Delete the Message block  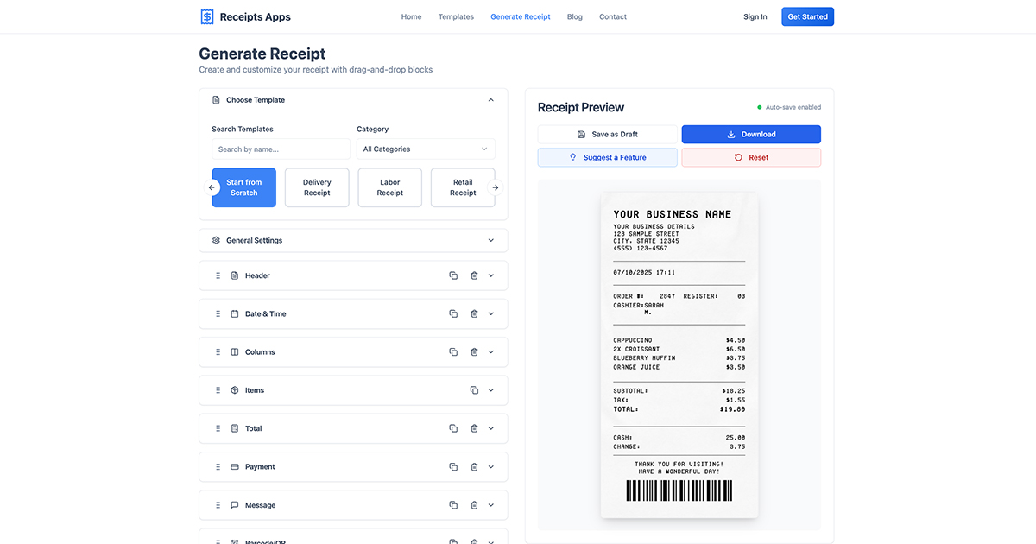tap(474, 504)
